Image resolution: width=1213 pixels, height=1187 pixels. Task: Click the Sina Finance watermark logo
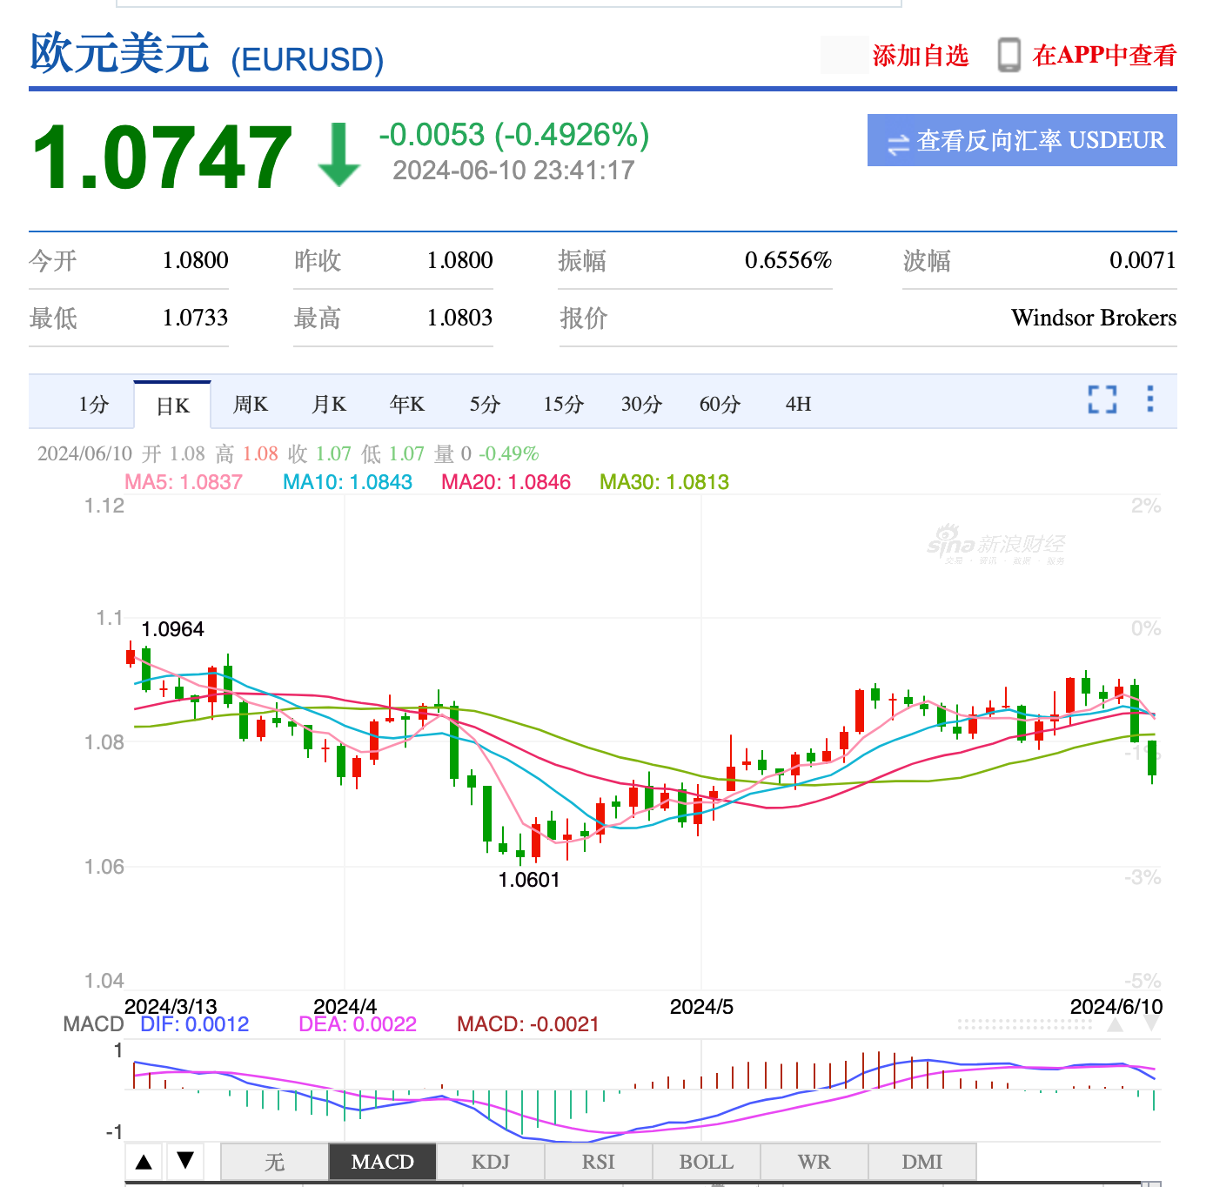pyautogui.click(x=997, y=544)
